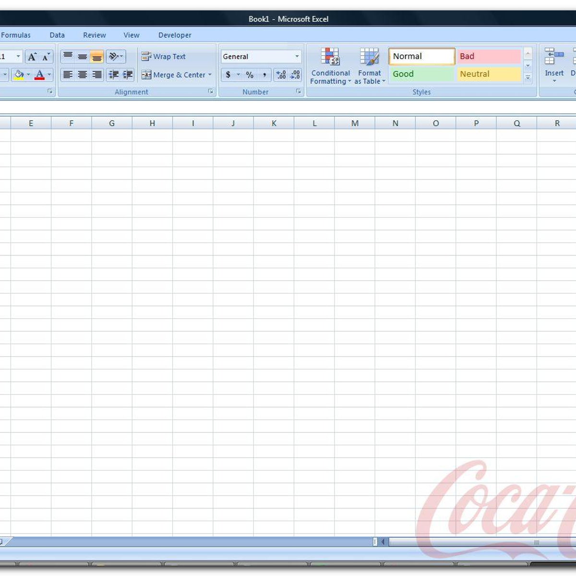Toggle Center horizontal text alignment
The width and height of the screenshot is (576, 576).
[83, 75]
